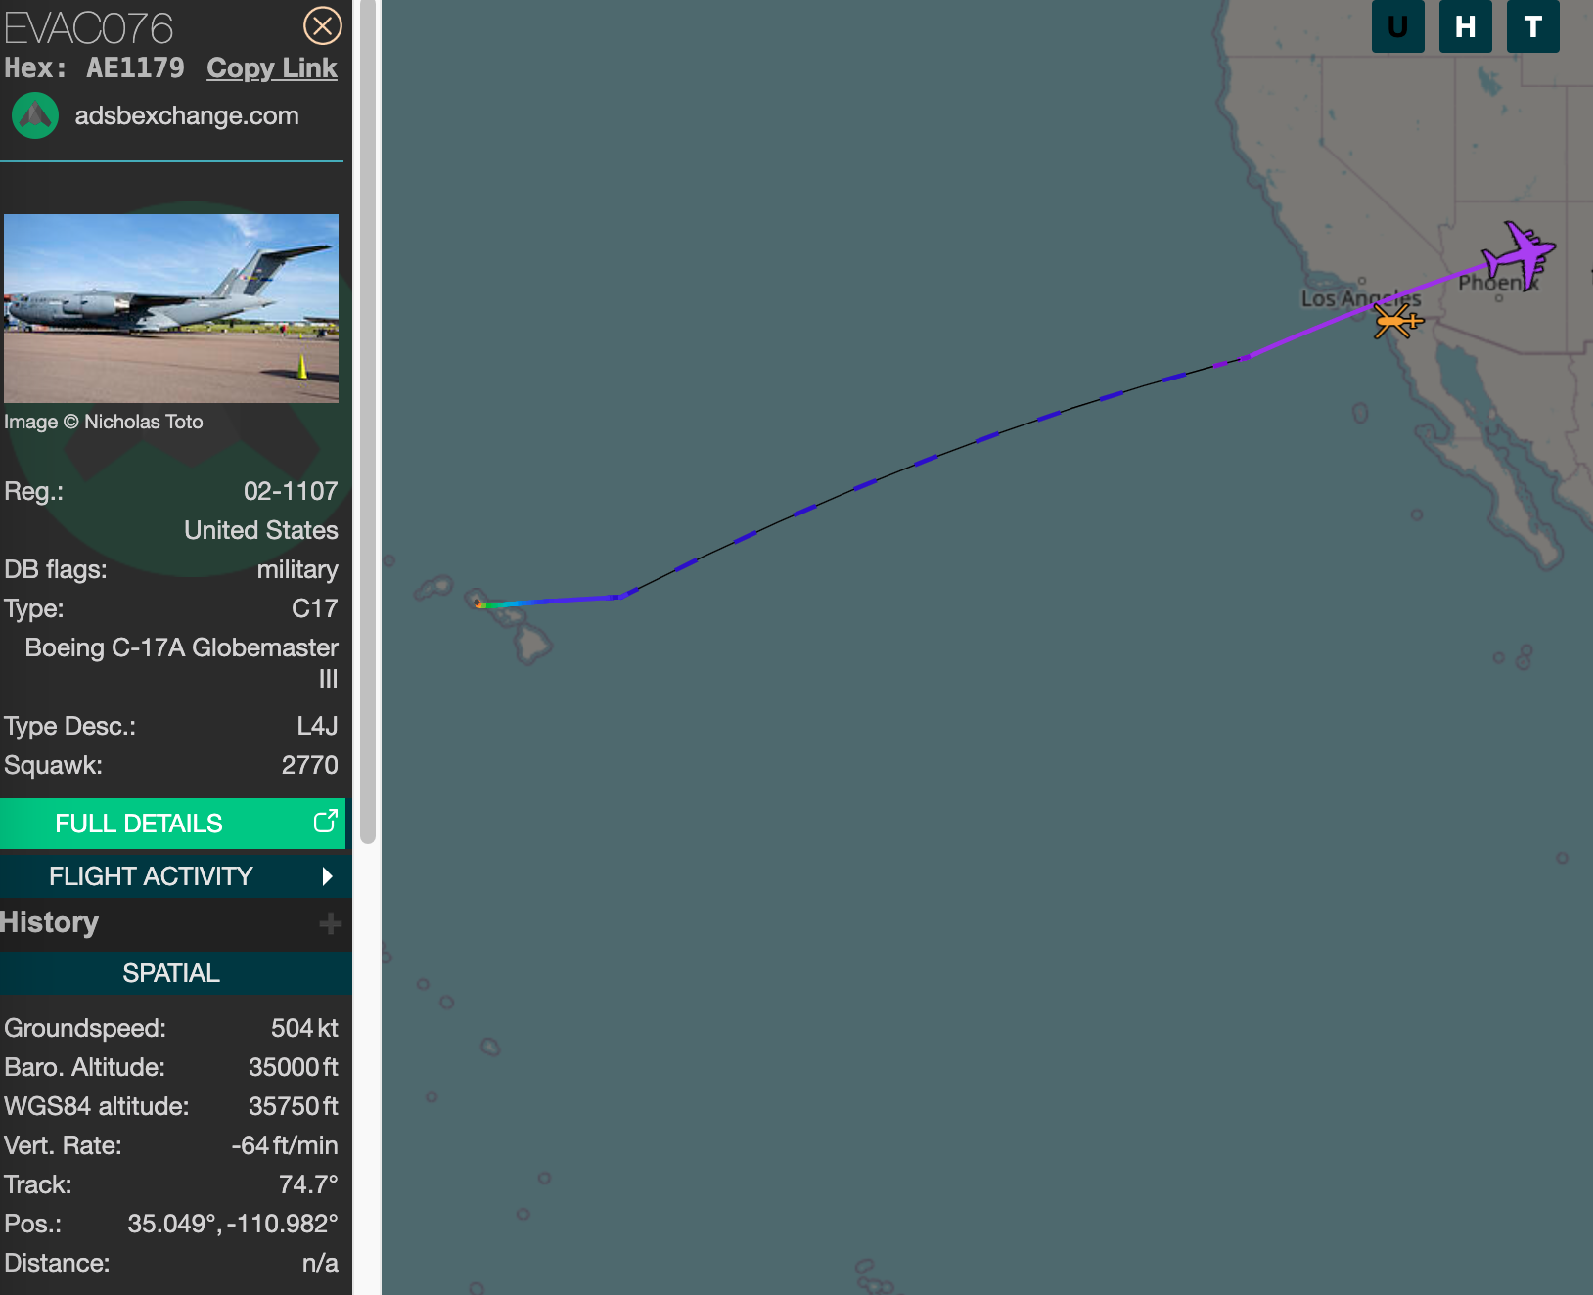
Task: Toggle the T map button
Action: [1532, 26]
